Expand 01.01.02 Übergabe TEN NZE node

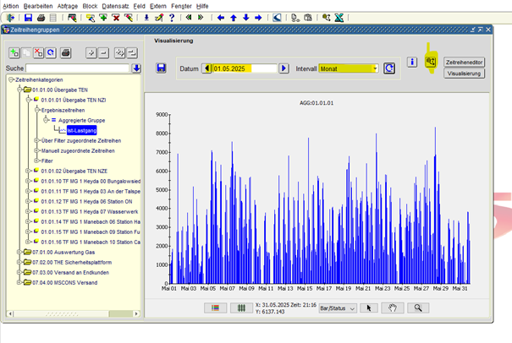pos(26,170)
